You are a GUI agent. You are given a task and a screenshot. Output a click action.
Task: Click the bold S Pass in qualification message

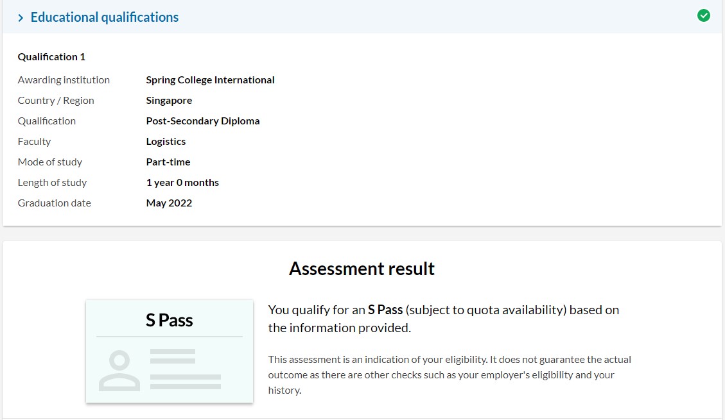(x=385, y=310)
